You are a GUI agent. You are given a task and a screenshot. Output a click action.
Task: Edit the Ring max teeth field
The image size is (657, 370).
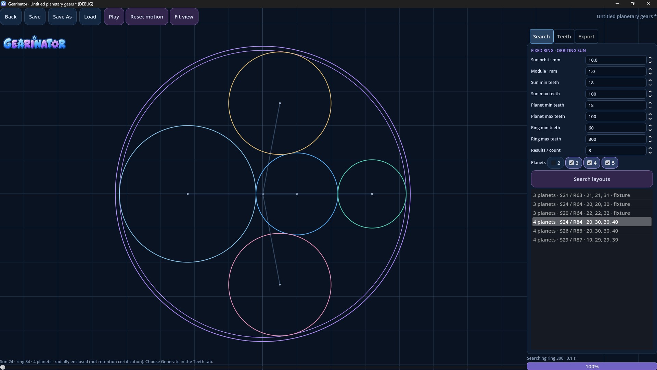[616, 139]
